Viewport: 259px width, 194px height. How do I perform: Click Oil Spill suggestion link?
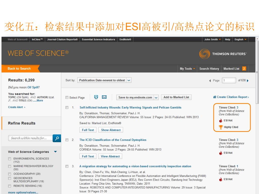click(33, 87)
